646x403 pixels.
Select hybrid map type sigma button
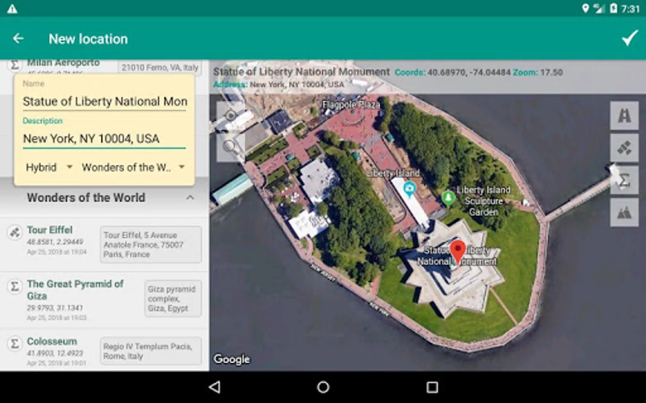[x=624, y=180]
